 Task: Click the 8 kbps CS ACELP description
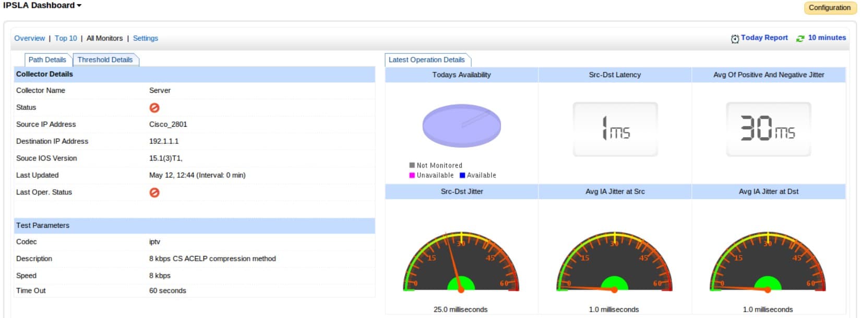(212, 259)
